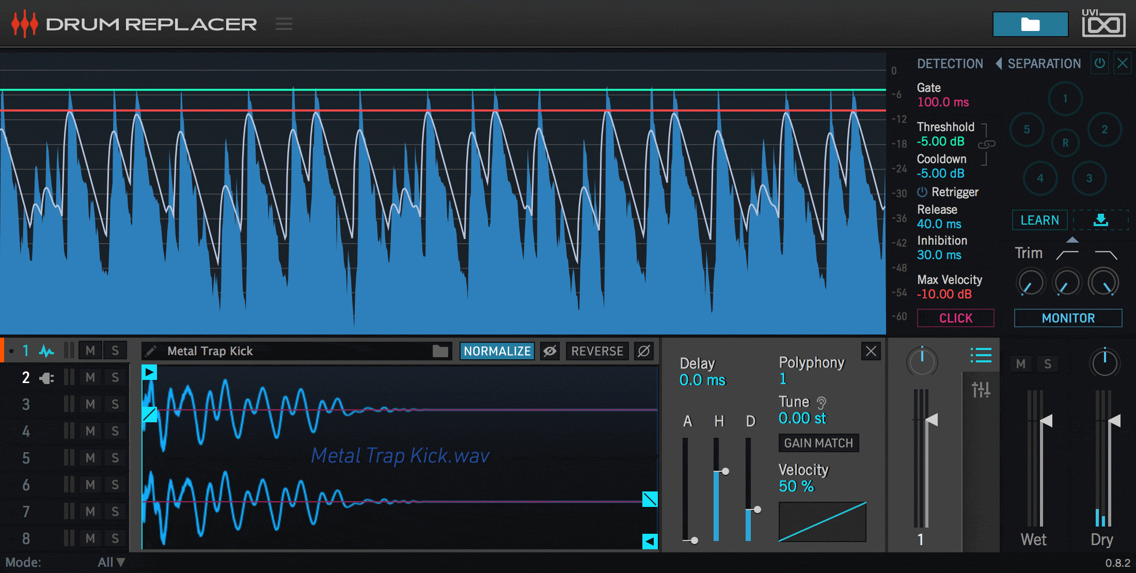Mute slot 1
The width and height of the screenshot is (1136, 573).
tap(90, 351)
